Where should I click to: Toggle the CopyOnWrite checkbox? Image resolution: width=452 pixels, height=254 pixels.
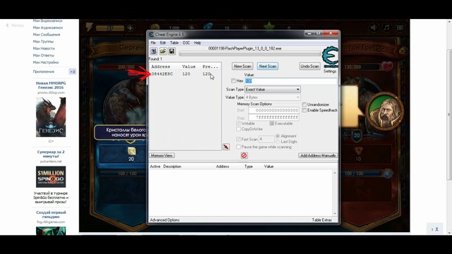pos(239,129)
